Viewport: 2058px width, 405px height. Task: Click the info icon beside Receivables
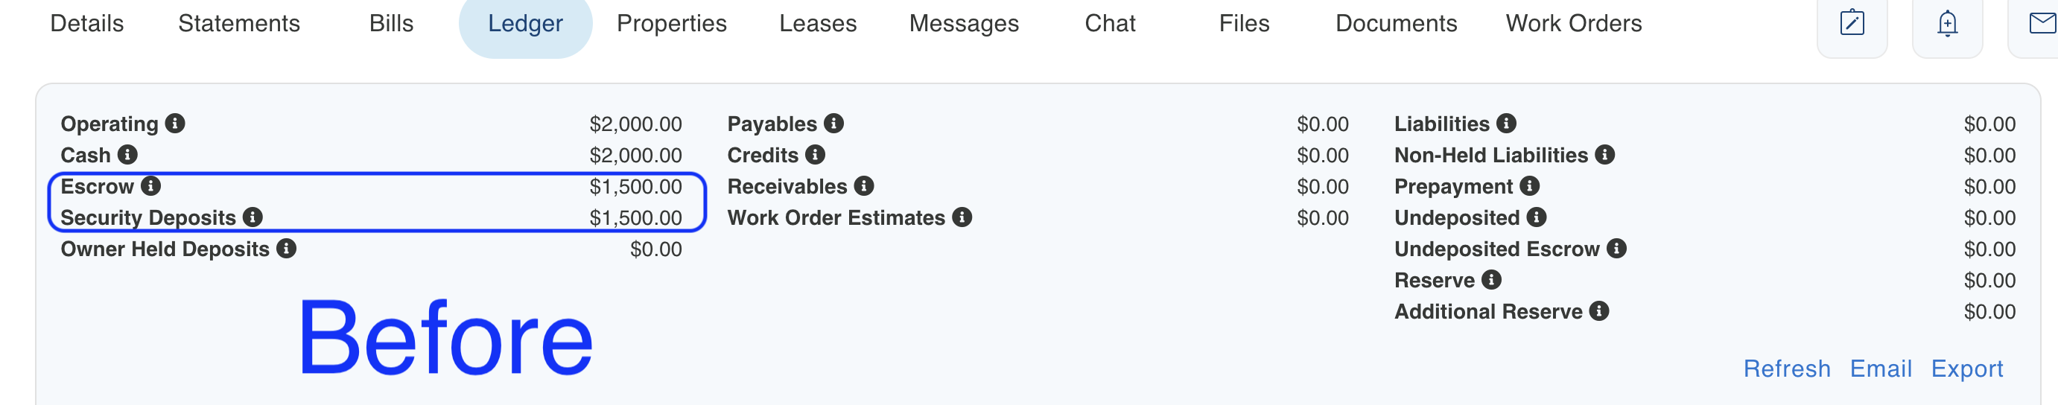click(865, 185)
